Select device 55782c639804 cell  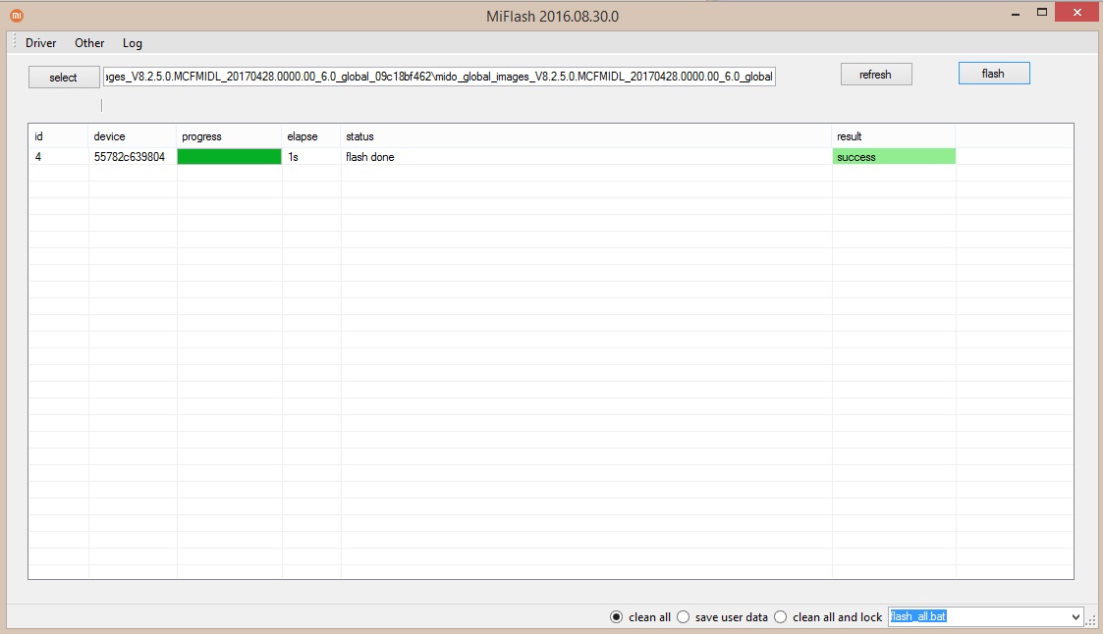point(133,157)
